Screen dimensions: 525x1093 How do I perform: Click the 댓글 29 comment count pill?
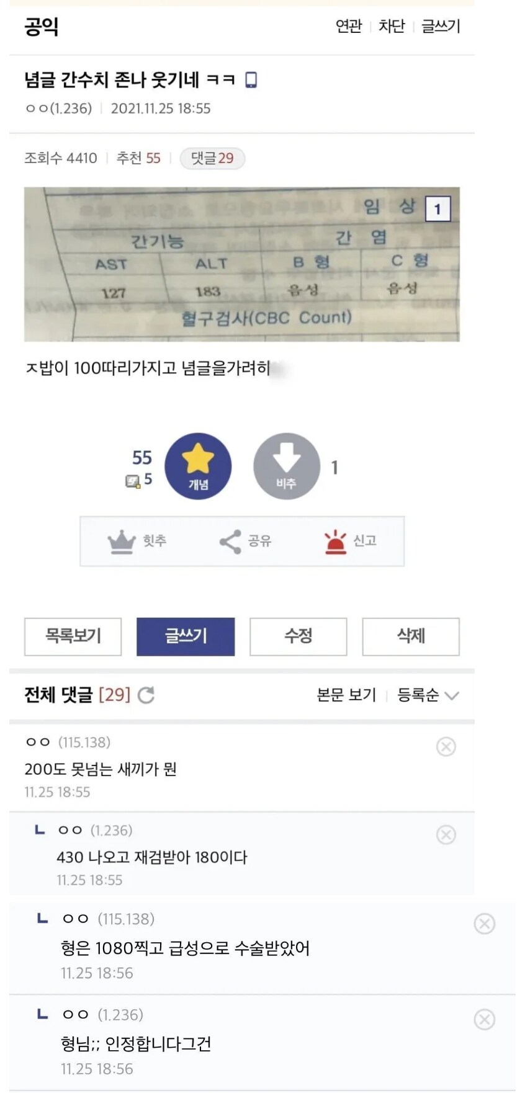coord(212,158)
